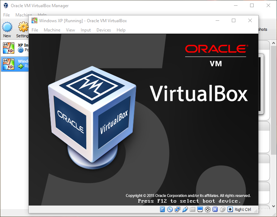Minimize the Windows XP VM window
277x217 pixels.
(x=217, y=20)
